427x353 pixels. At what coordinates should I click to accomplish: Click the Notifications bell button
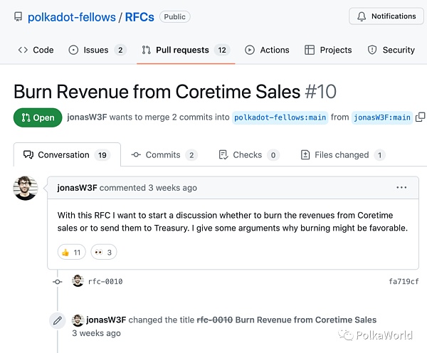point(386,16)
